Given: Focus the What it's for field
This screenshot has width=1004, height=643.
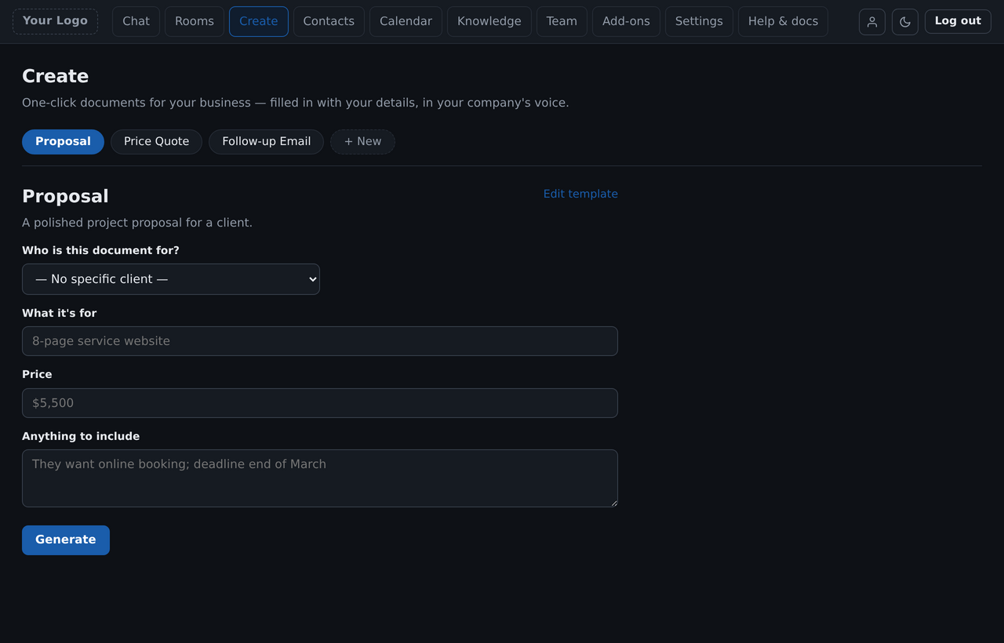Looking at the screenshot, I should pyautogui.click(x=320, y=341).
